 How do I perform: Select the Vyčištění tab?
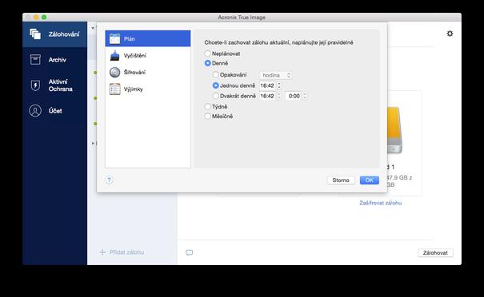(x=148, y=55)
